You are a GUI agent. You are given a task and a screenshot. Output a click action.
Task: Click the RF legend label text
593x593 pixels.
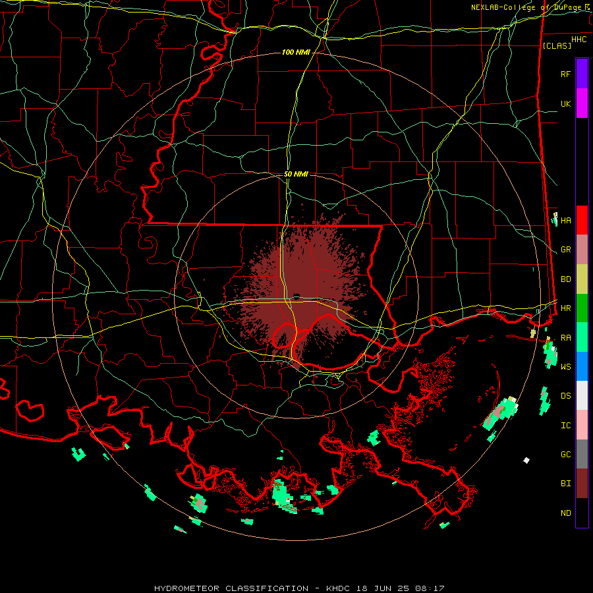tap(565, 74)
